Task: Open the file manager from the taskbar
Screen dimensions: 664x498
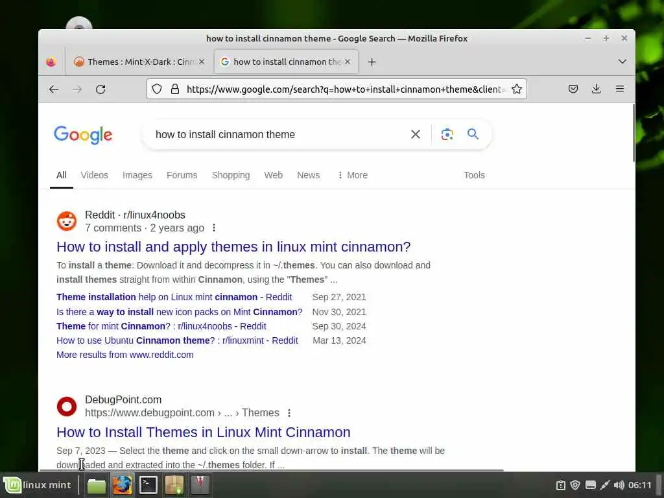Action: 97,485
